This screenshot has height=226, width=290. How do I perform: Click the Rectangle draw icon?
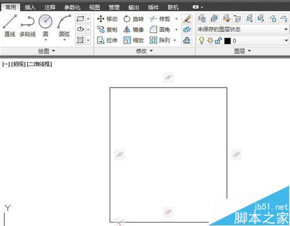click(80, 19)
